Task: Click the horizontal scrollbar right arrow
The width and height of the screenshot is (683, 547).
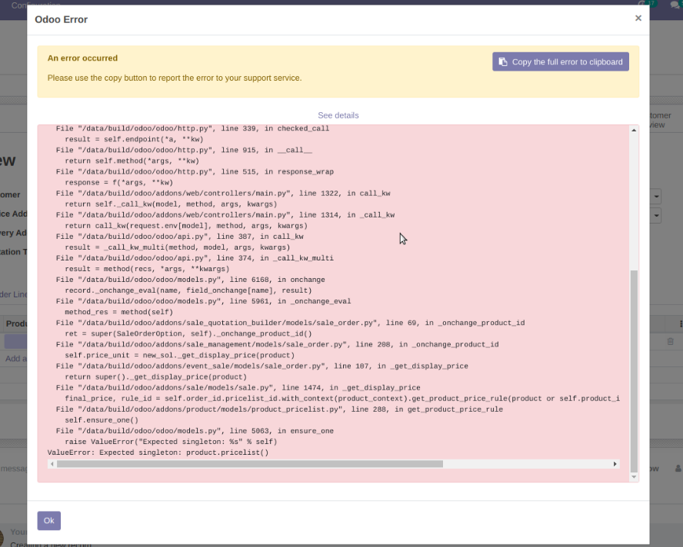Action: (615, 464)
